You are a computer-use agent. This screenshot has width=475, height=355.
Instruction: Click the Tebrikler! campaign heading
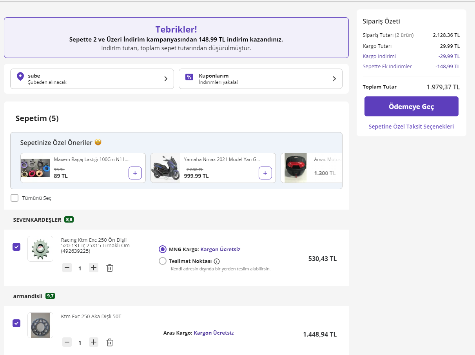click(176, 29)
